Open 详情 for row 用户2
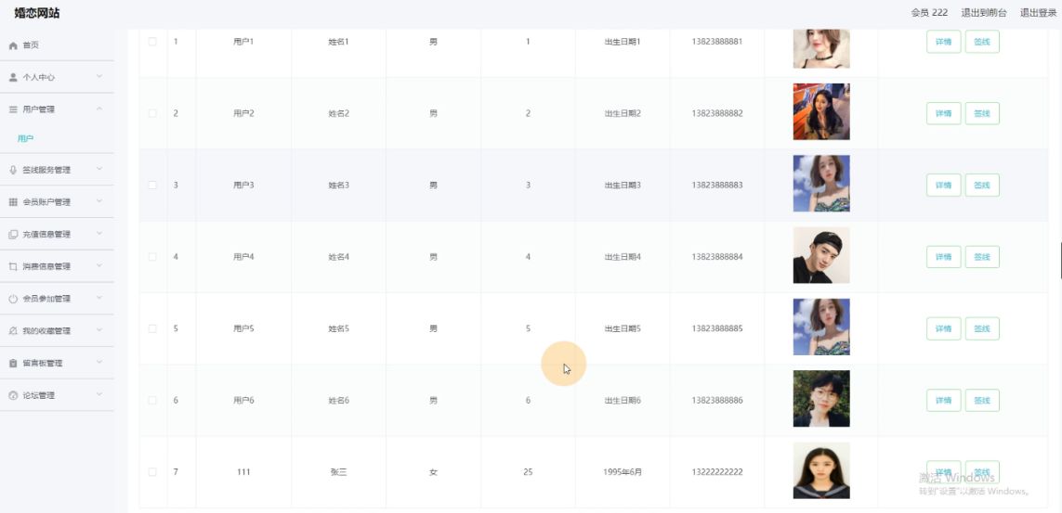Image resolution: width=1062 pixels, height=513 pixels. point(943,113)
